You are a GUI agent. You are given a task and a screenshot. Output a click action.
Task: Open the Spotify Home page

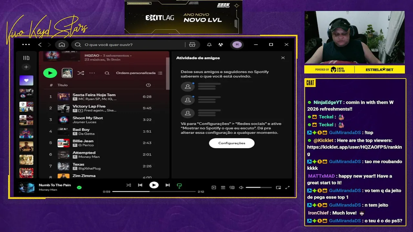(62, 44)
